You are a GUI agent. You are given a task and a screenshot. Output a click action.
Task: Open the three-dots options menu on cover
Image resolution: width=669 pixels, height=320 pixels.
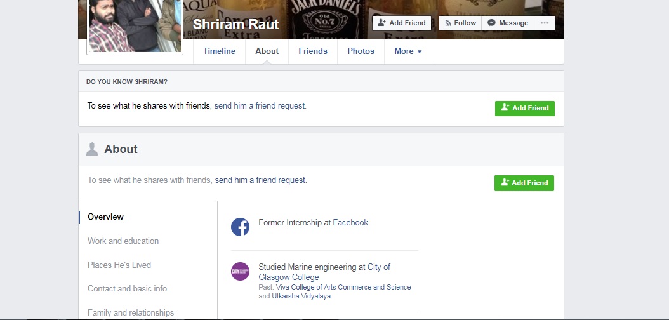click(544, 23)
